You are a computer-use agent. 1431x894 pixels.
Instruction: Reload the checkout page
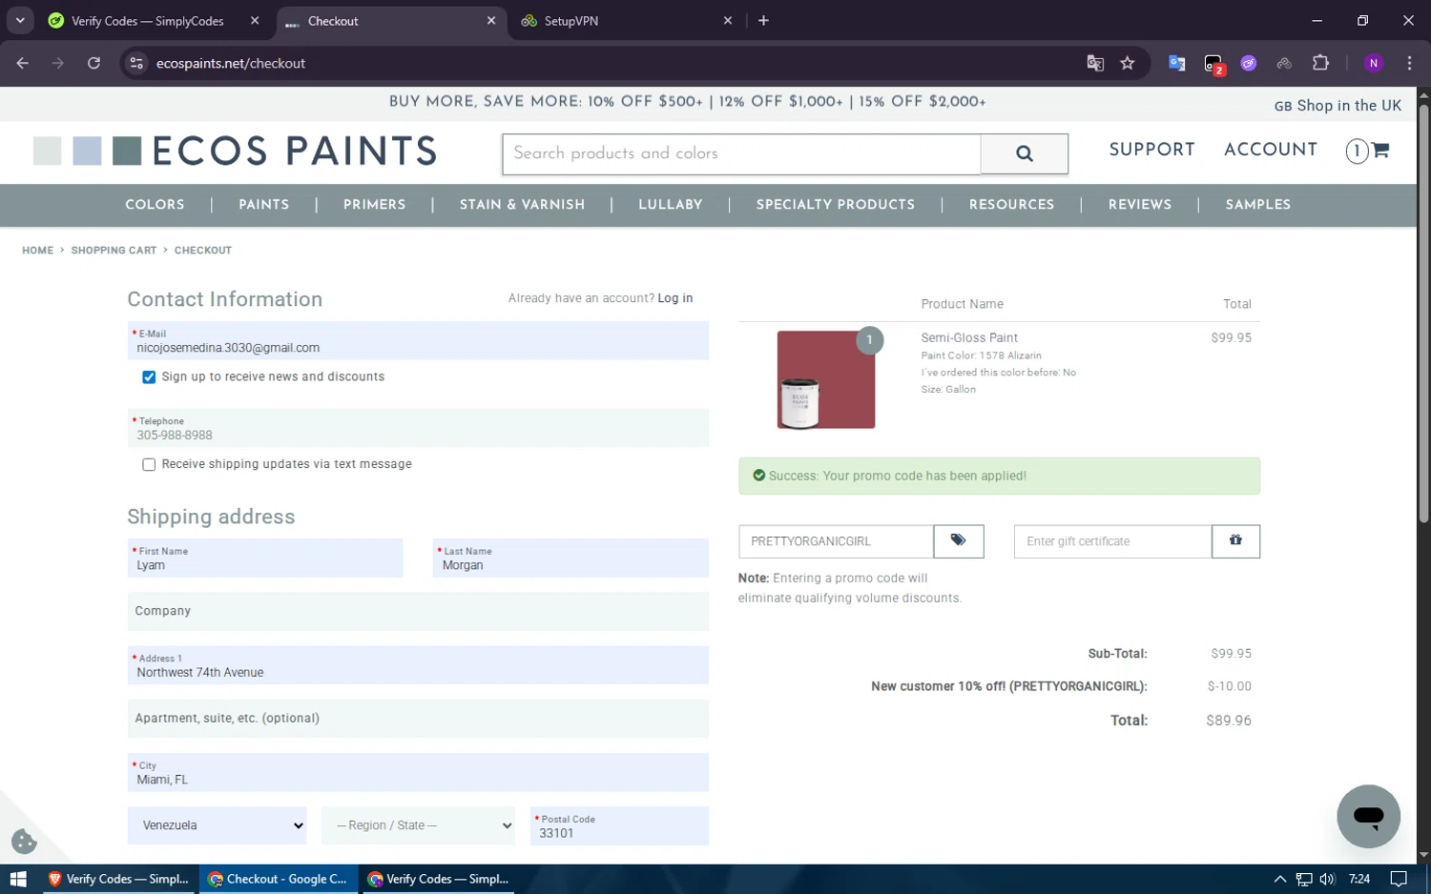(x=93, y=63)
